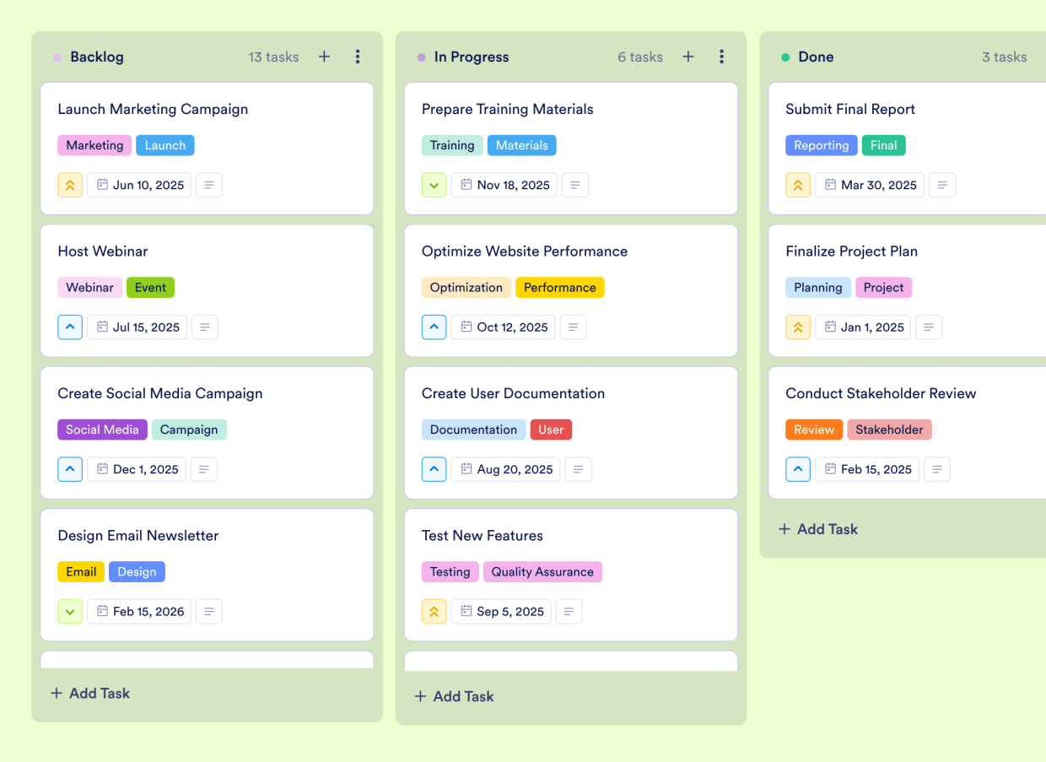1046x762 pixels.
Task: Expand priority chevron on Design Email Newsletter
Action: [70, 611]
